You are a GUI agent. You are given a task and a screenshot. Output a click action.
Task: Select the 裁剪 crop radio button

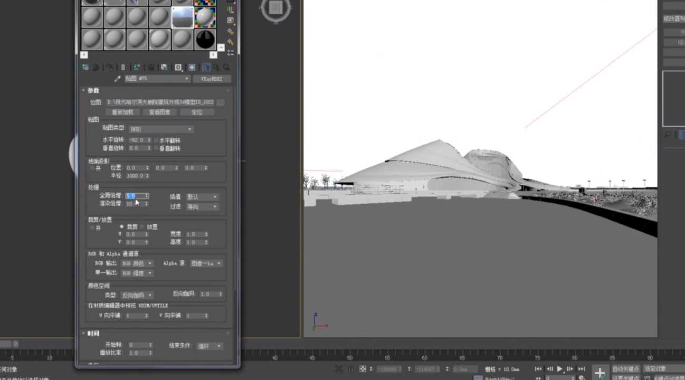click(x=122, y=227)
